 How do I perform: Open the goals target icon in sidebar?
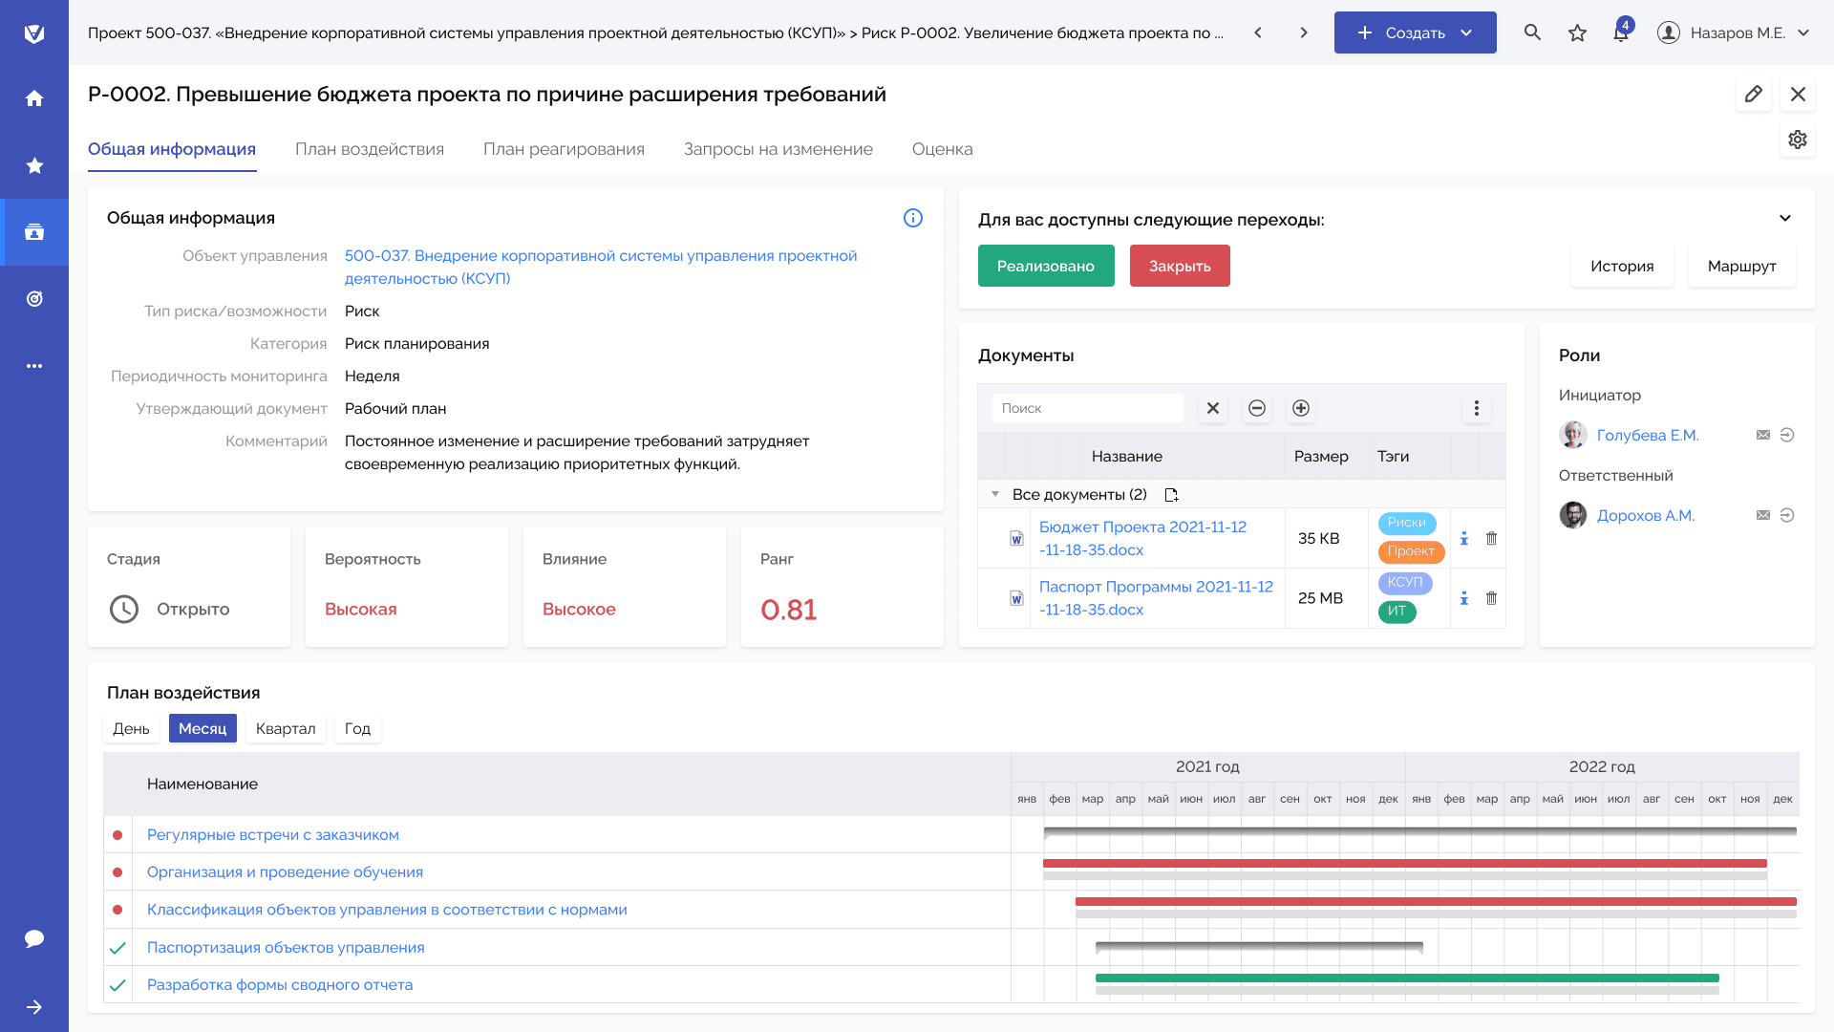34,299
